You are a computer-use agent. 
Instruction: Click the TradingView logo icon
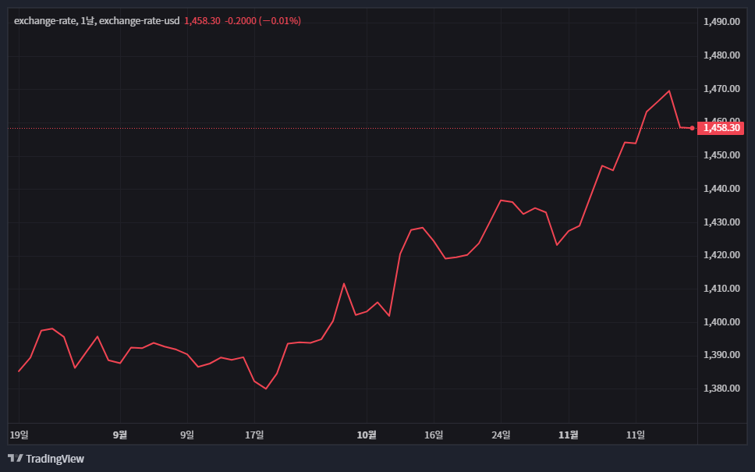(x=15, y=459)
